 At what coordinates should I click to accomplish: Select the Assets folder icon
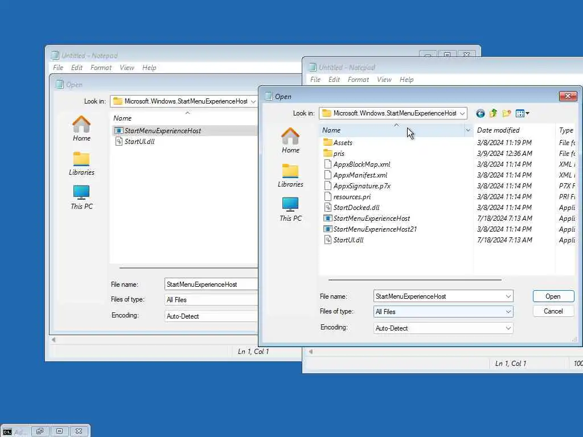327,142
